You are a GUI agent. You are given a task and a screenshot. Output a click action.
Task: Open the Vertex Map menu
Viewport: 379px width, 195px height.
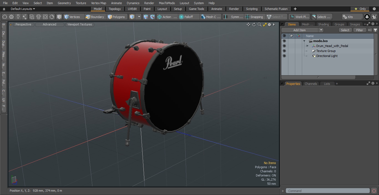pos(98,3)
